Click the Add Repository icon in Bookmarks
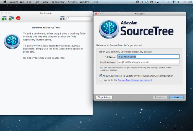Image resolution: width=193 pixels, height=131 pixels. click(x=4, y=18)
